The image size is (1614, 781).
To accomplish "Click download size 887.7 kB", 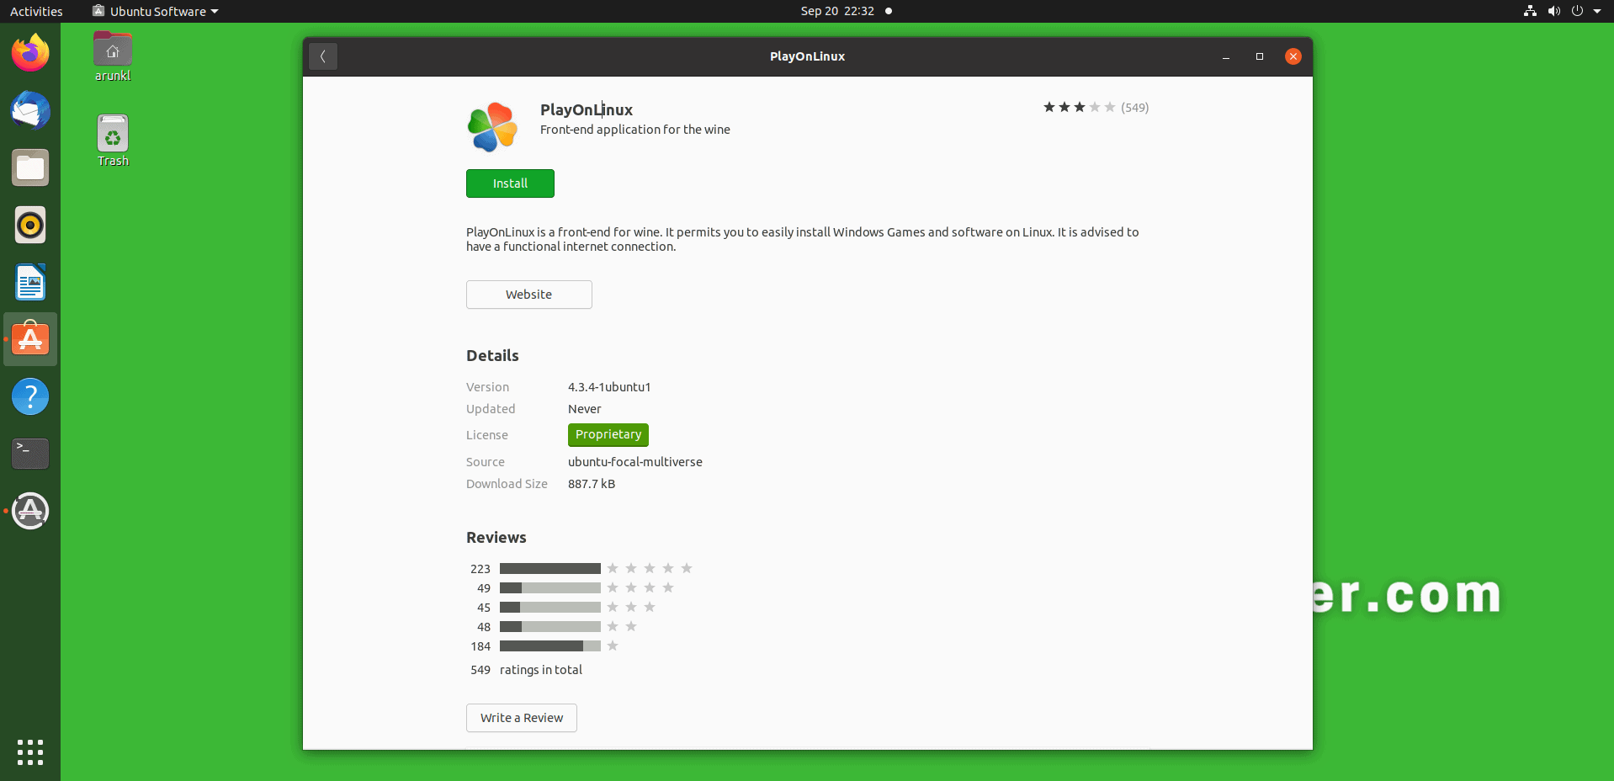I will click(x=592, y=484).
